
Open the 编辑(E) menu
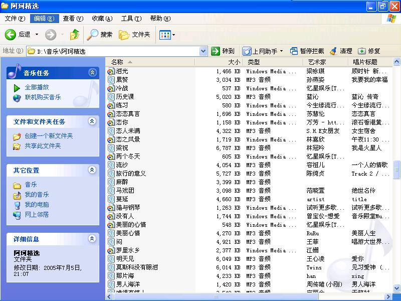point(44,19)
